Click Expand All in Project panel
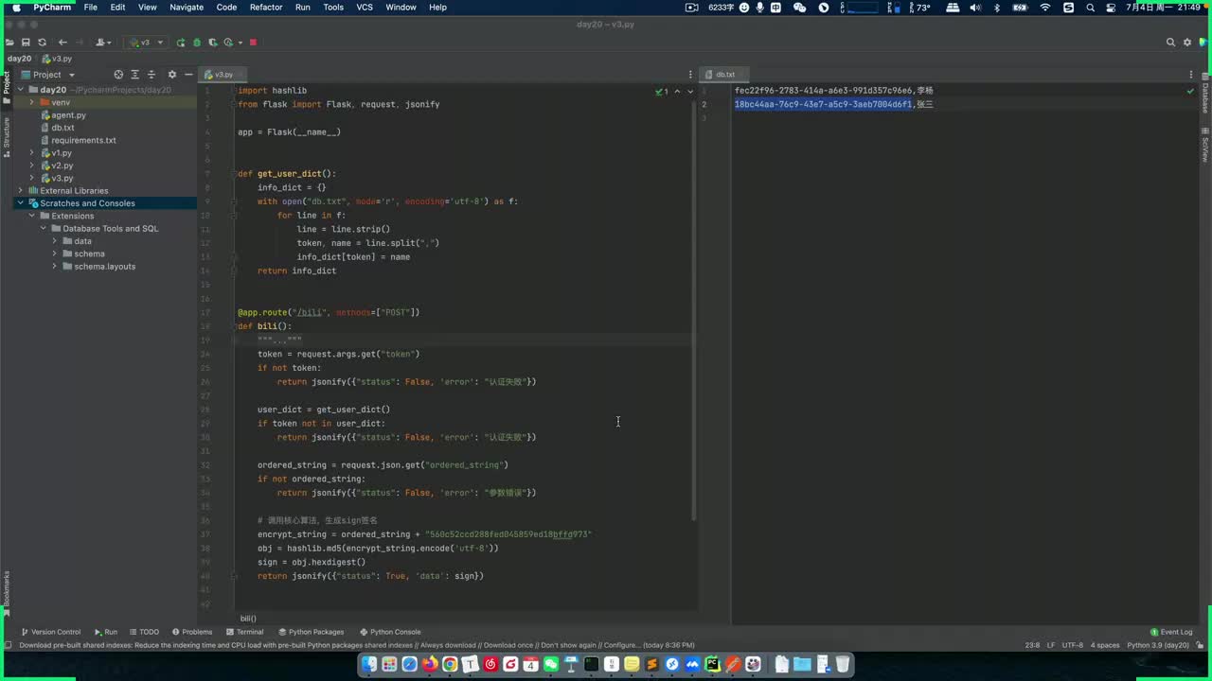The image size is (1212, 681). click(x=134, y=75)
